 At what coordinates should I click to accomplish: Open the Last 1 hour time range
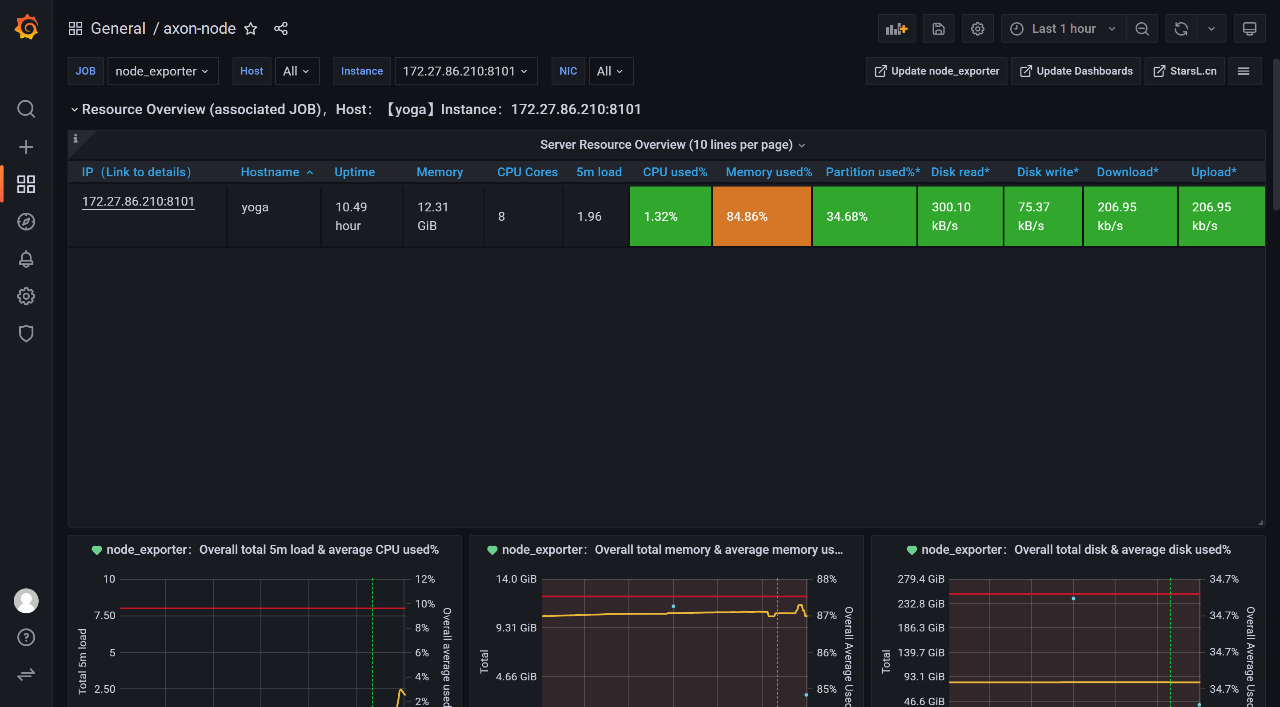(x=1063, y=28)
